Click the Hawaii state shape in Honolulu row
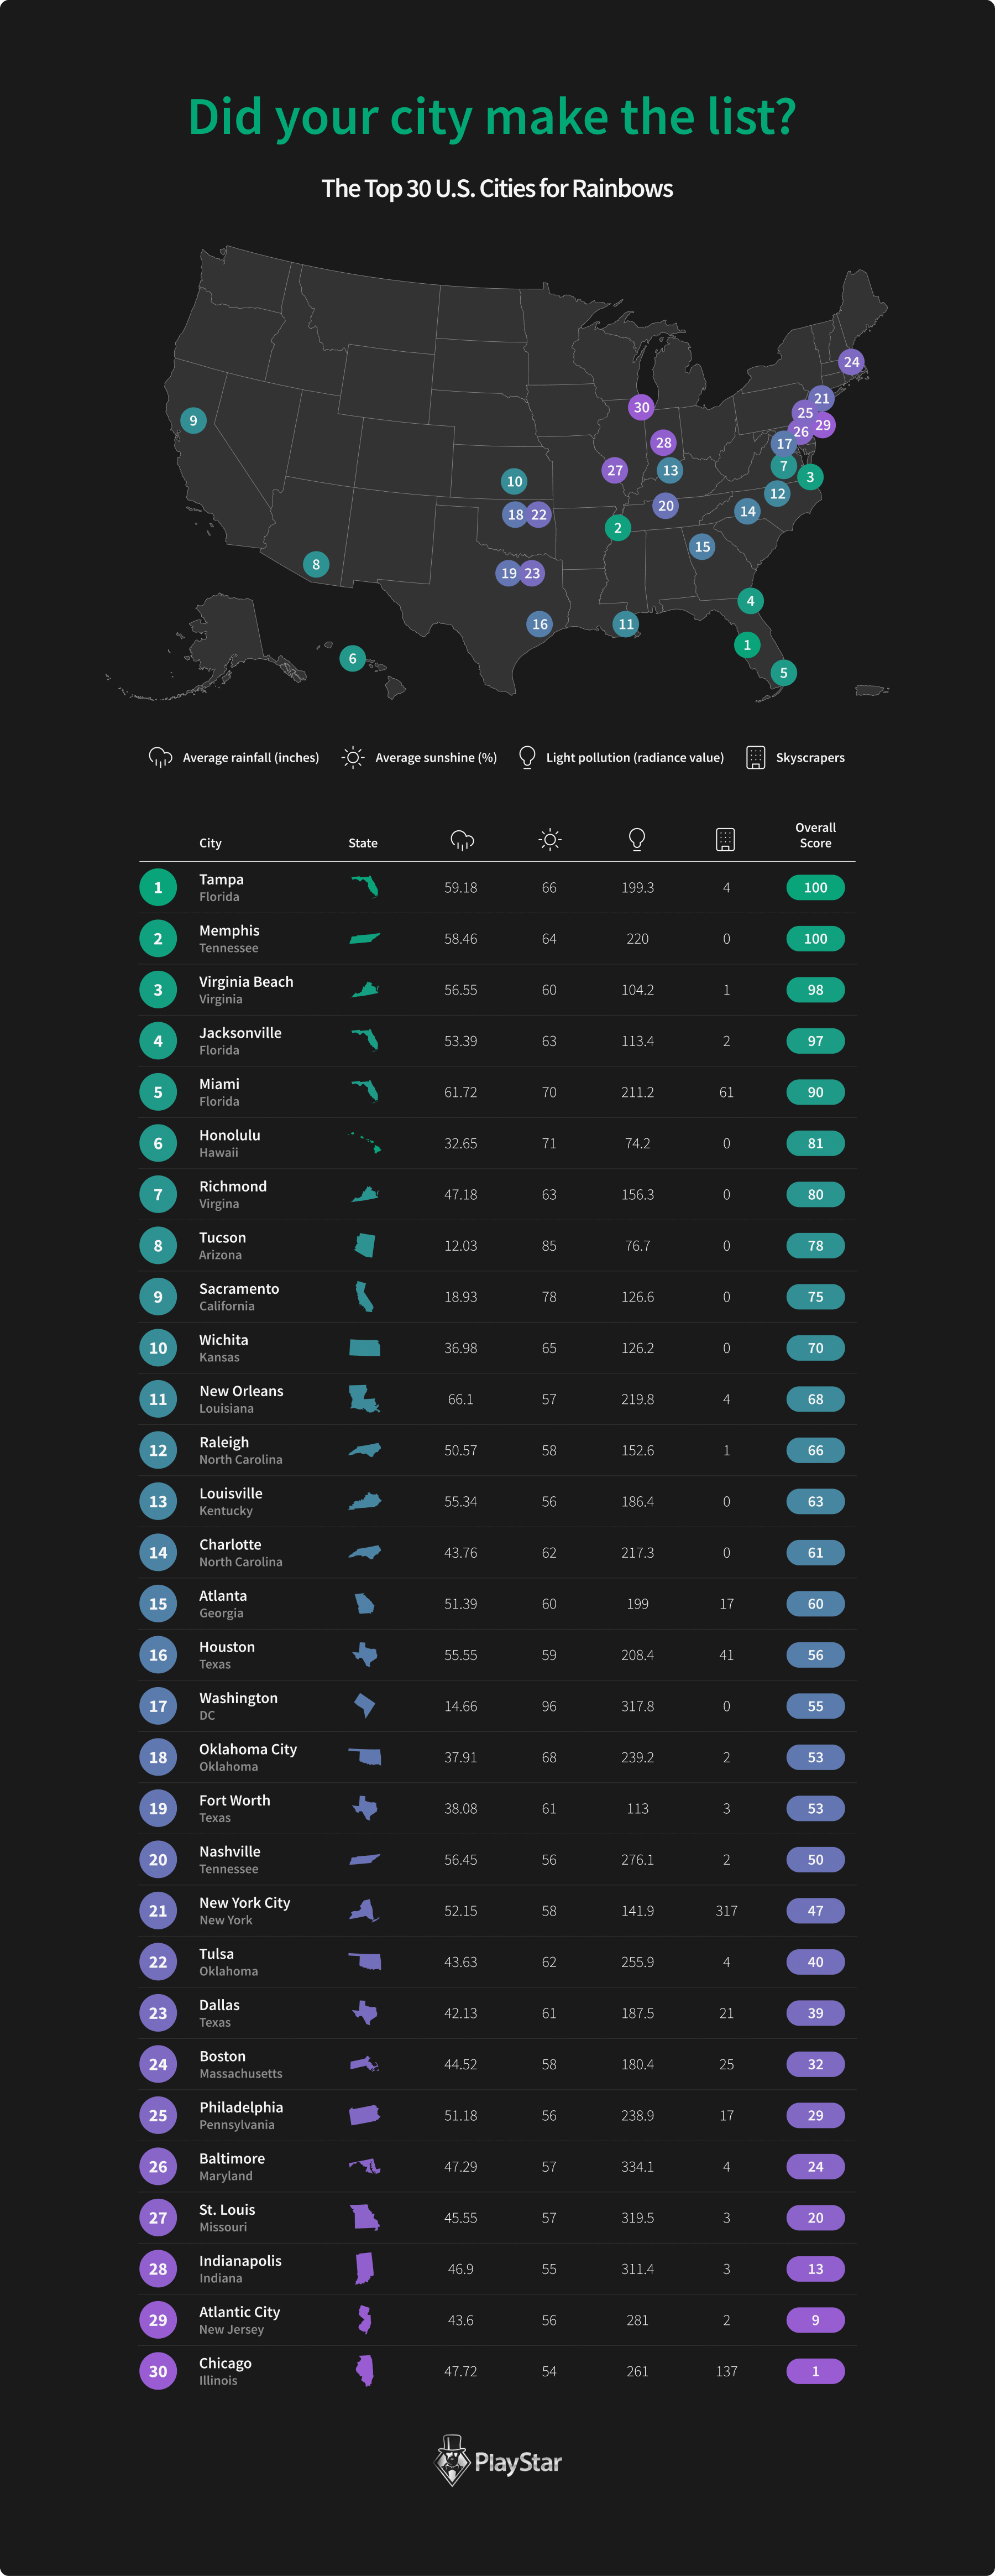This screenshot has width=995, height=2576. point(365,1143)
